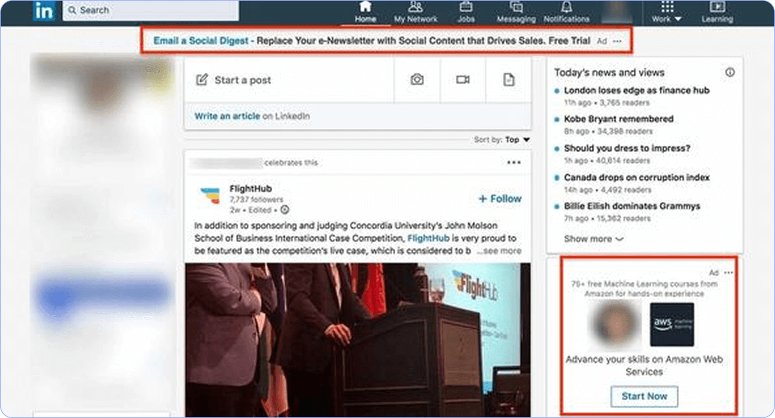Click the camera photo upload icon
775x418 pixels.
click(x=417, y=79)
